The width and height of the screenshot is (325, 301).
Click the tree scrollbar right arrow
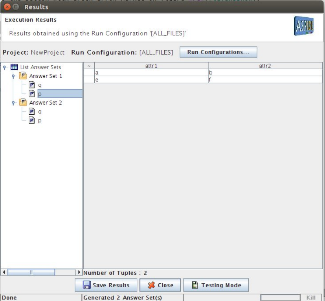79,272
